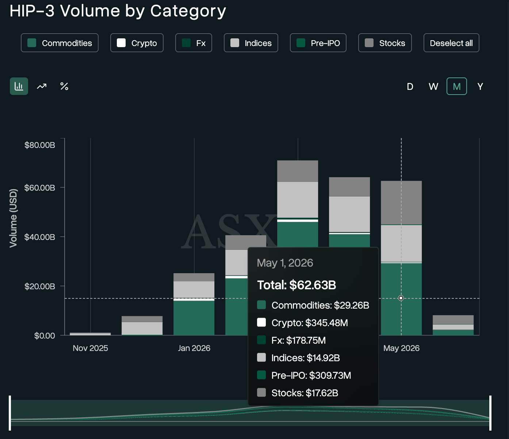
Task: Select the line chart trend icon
Action: pyautogui.click(x=42, y=86)
